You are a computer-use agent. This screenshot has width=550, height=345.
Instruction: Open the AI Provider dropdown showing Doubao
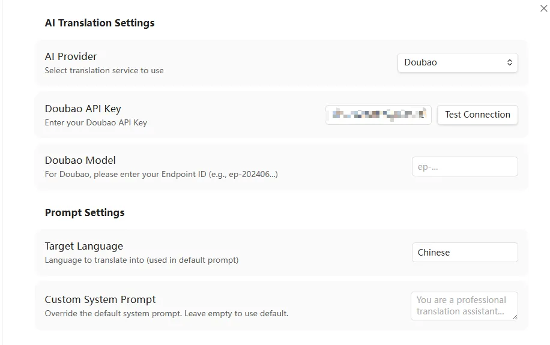(458, 62)
